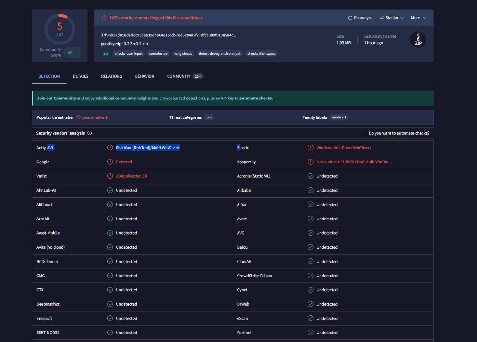Image resolution: width=477 pixels, height=342 pixels.
Task: Click the detect-debug-environment tag
Action: tap(220, 54)
